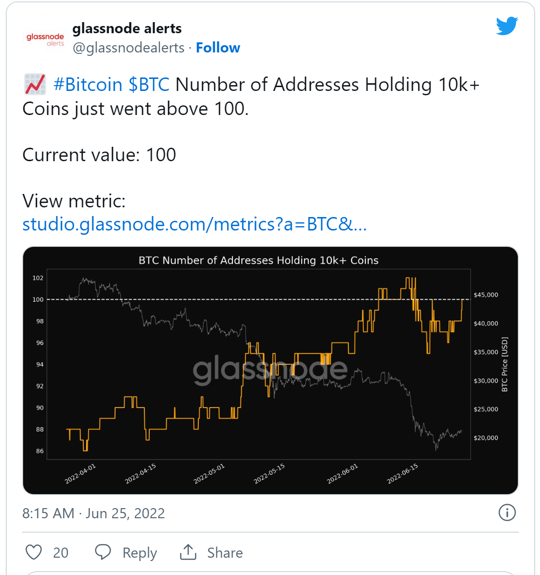Open the #Bitcoin hashtag link
Viewport: 540px width, 575px height.
click(88, 85)
